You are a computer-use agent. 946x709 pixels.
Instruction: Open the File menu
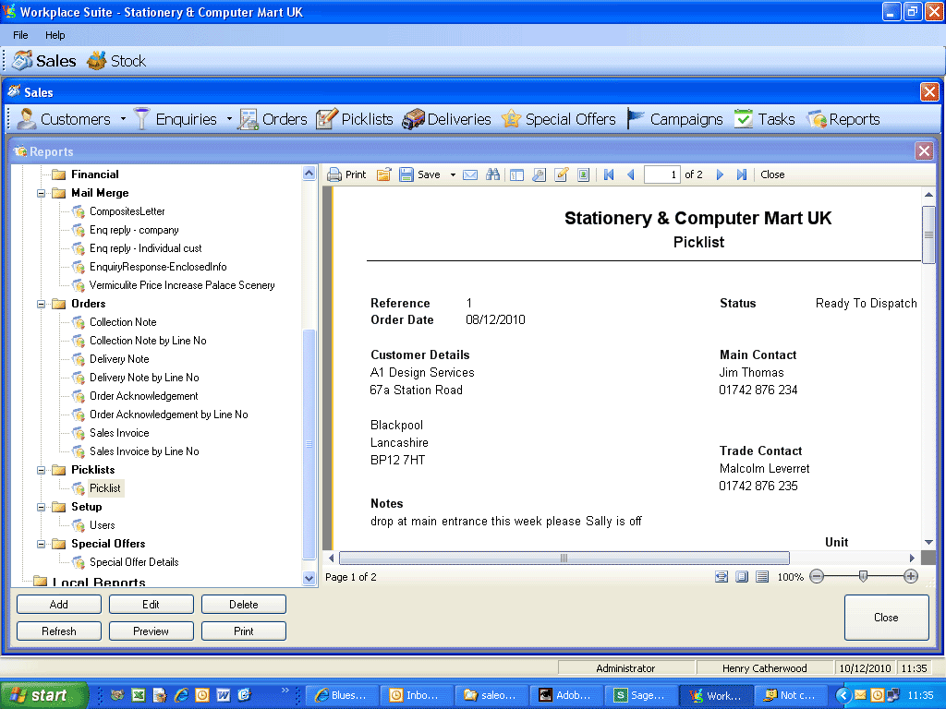[x=20, y=35]
